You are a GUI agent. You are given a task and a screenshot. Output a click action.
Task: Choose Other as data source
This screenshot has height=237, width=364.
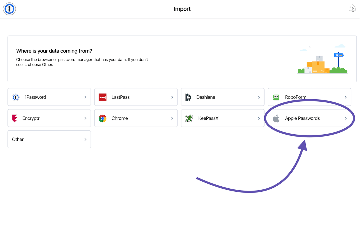[x=49, y=139]
